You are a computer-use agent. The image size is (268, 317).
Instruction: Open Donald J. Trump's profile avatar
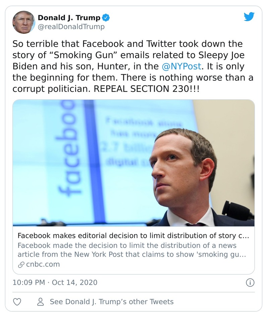[23, 22]
